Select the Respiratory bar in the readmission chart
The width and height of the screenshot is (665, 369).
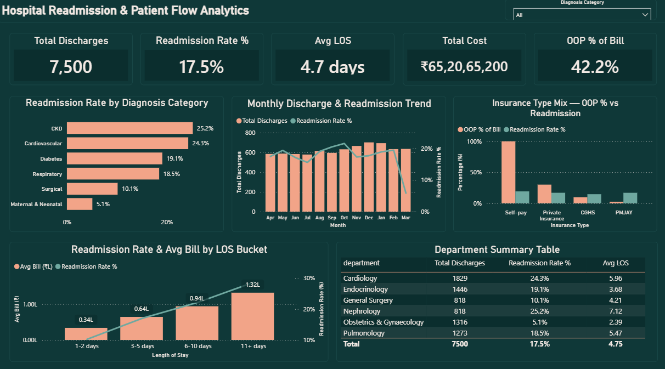tap(113, 174)
